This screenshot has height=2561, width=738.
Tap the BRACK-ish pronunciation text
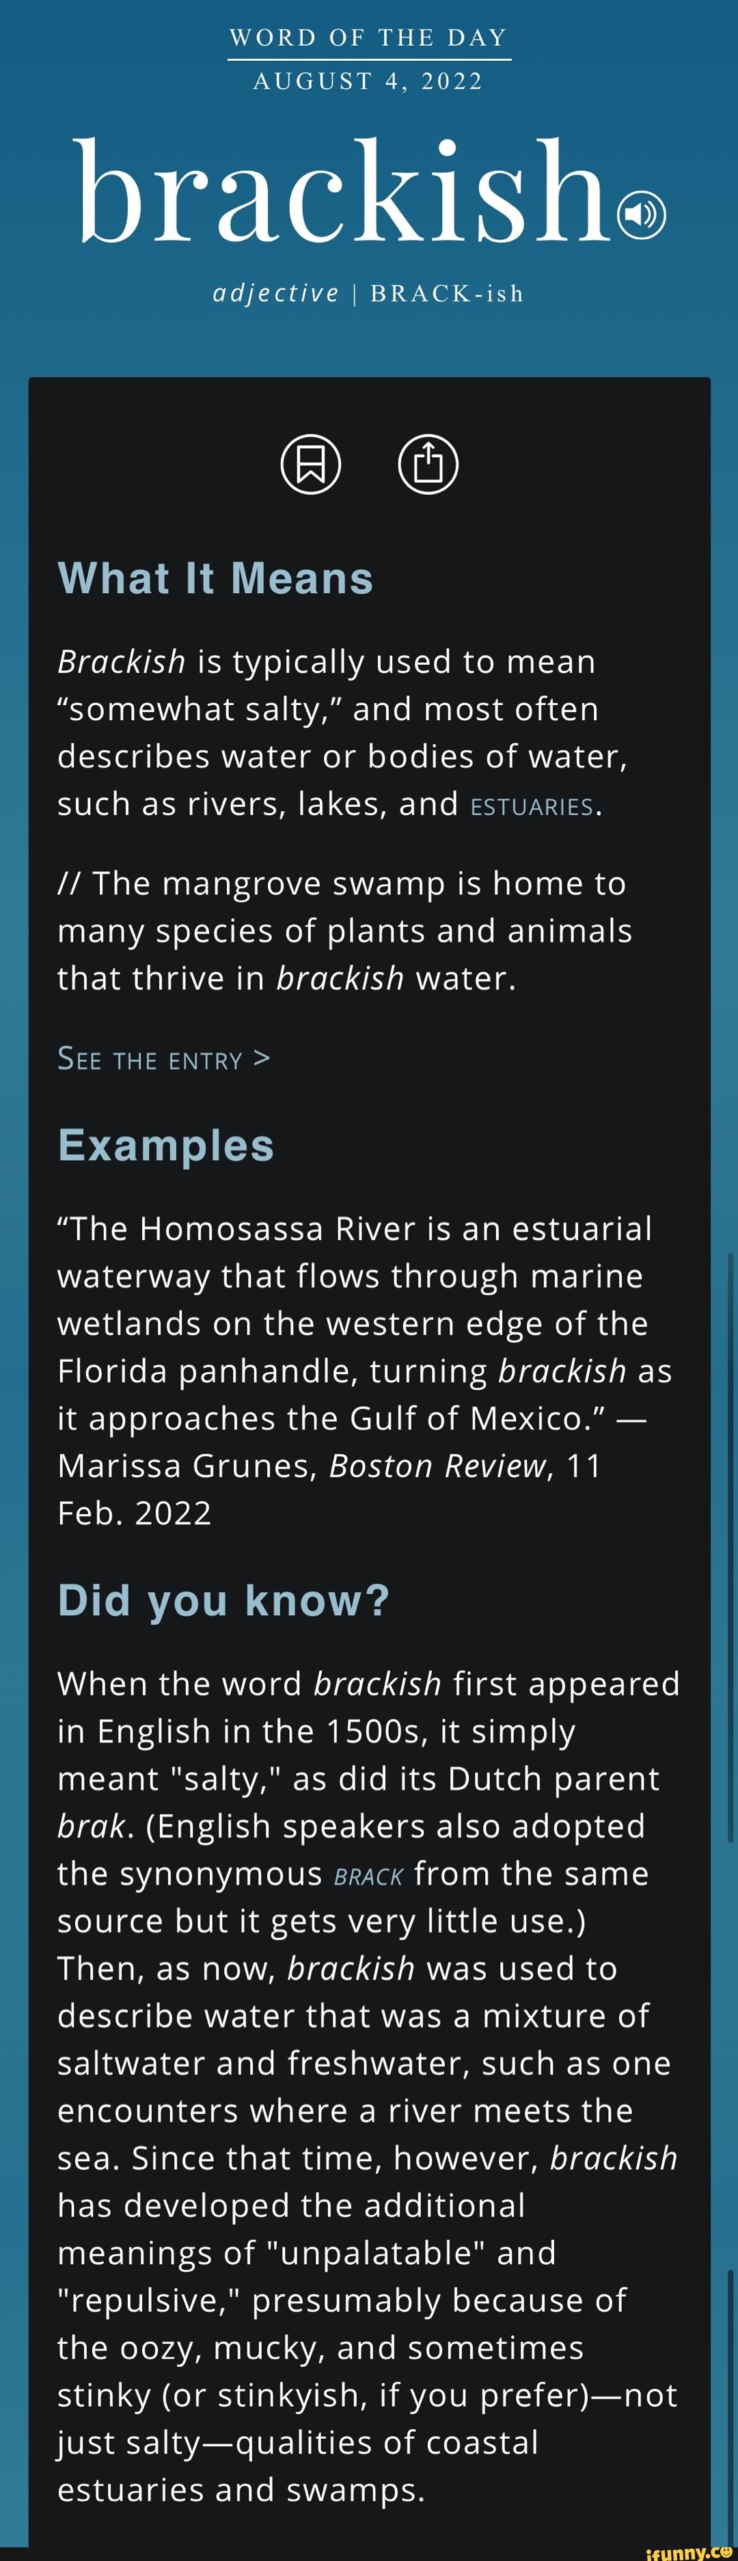pos(447,293)
